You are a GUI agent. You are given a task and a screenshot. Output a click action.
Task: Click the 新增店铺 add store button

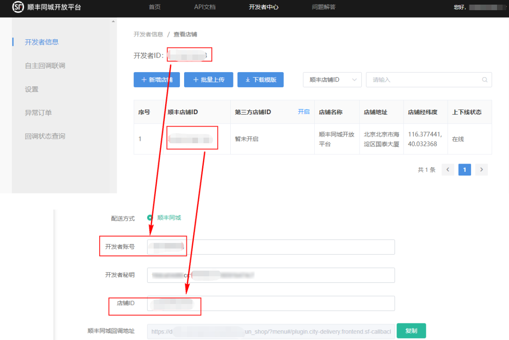(156, 79)
